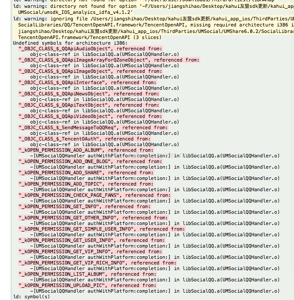
Task: Click authWithPlatform line under ADD_ALBUM symbol
Action: click(x=155, y=156)
